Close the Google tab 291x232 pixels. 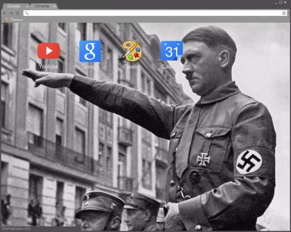(27, 7)
